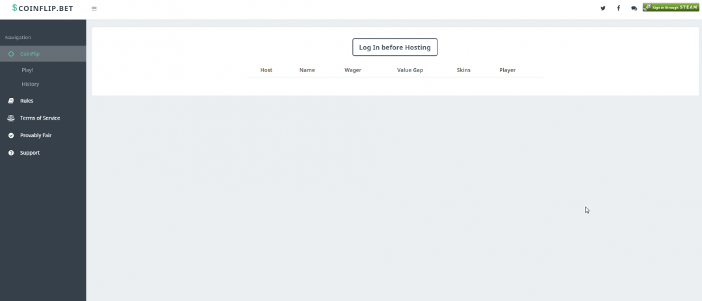Open the chat bubbles icon
Image resolution: width=702 pixels, height=301 pixels.
634,8
